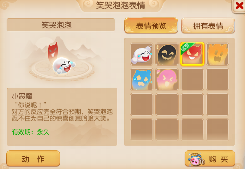Viewport: 245px width, 169px height.
Task: Click the 有效期: 永久 validity text
Action: (31, 132)
